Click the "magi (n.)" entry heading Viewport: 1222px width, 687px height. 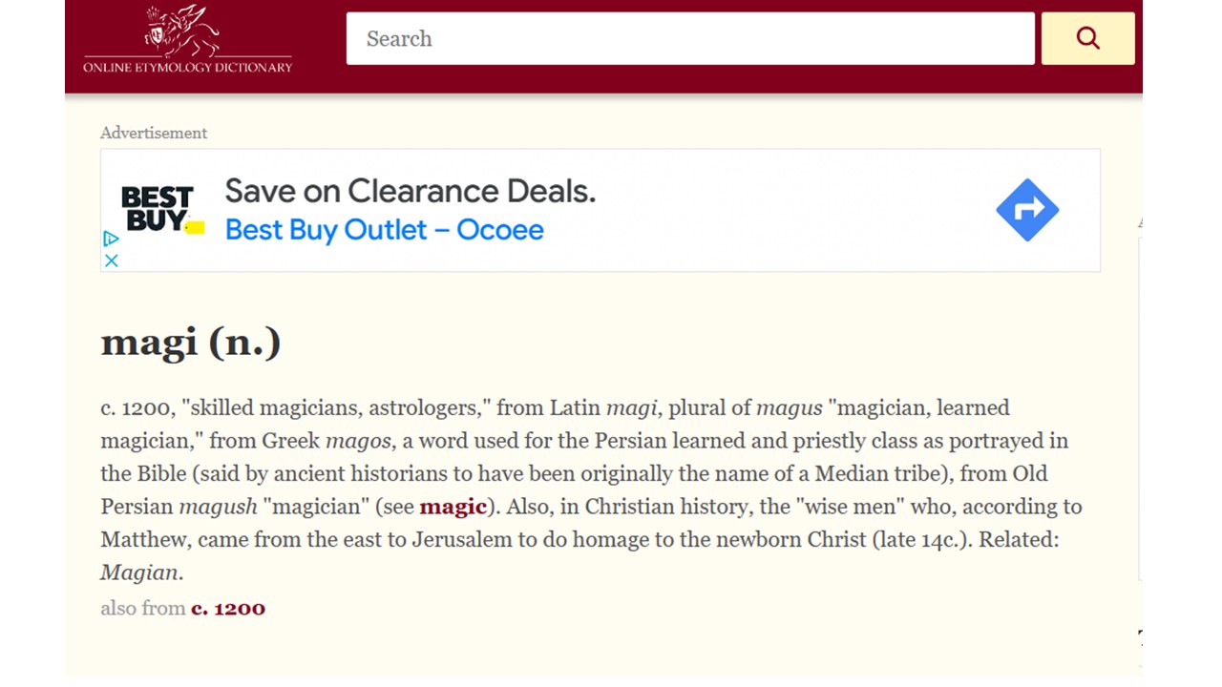191,342
